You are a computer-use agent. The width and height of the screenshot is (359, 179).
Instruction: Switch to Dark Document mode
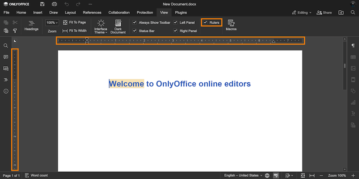[x=118, y=26]
